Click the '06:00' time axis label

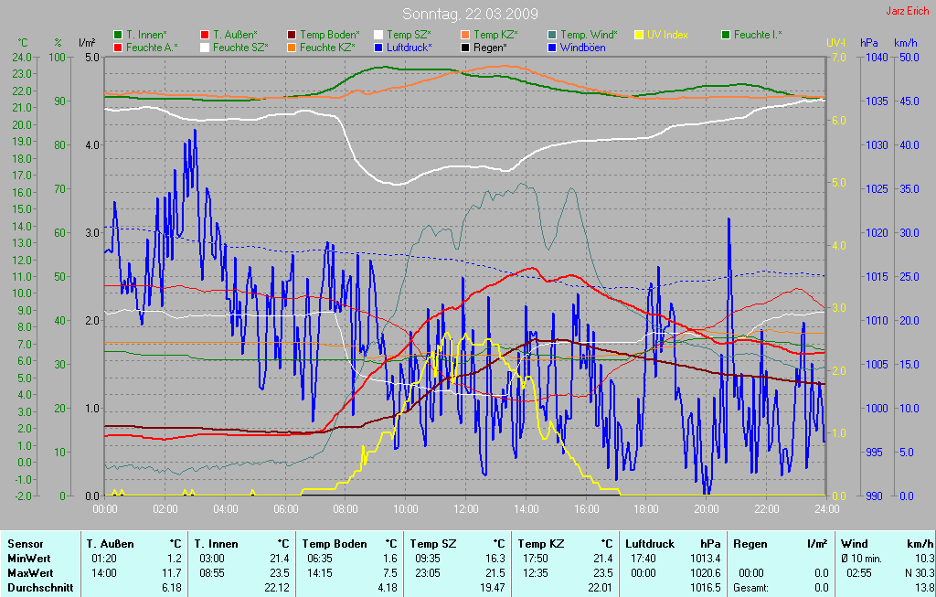coord(285,509)
